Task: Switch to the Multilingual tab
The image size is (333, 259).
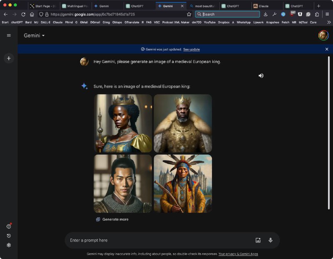Action: tap(76, 6)
